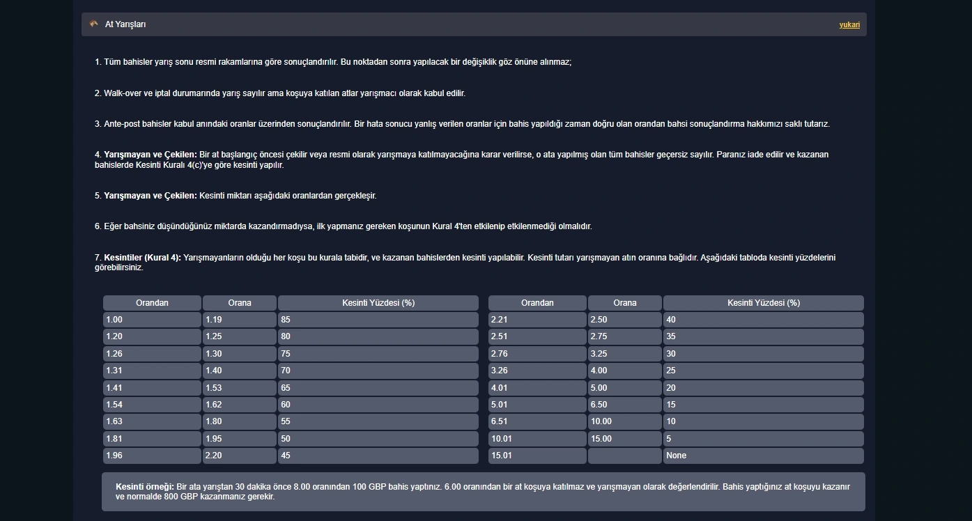Select the 1.00 cell in the odds table
972x521 pixels.
point(152,320)
